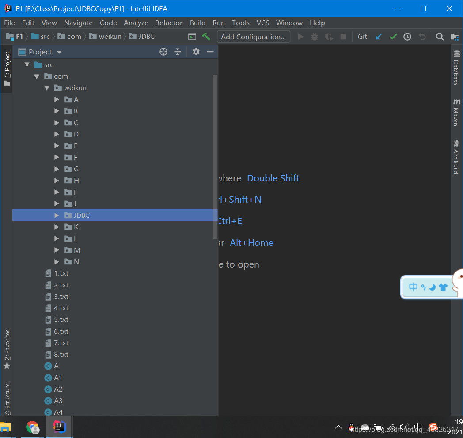The height and width of the screenshot is (438, 463).
Task: Collapse the com package
Action: [37, 76]
